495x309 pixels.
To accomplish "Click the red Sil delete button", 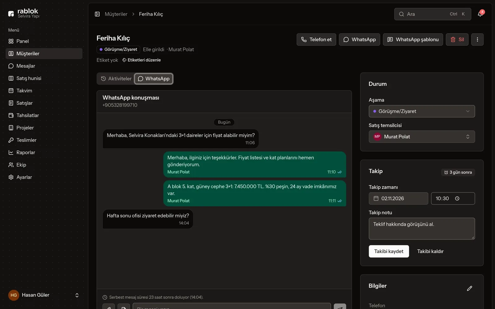I will click(457, 40).
